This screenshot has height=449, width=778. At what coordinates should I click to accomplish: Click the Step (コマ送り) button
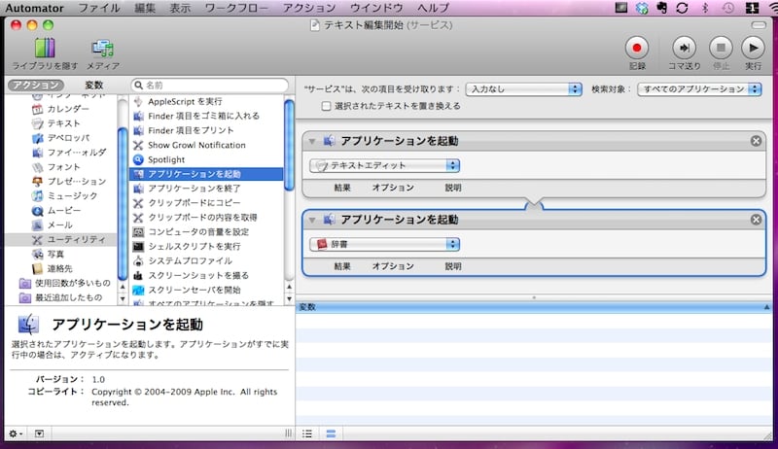[x=685, y=48]
